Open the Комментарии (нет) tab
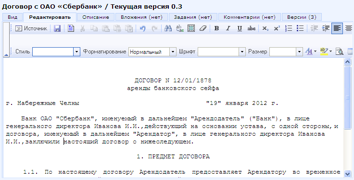Image resolution: width=354 pixels, height=180 pixels. (x=250, y=17)
